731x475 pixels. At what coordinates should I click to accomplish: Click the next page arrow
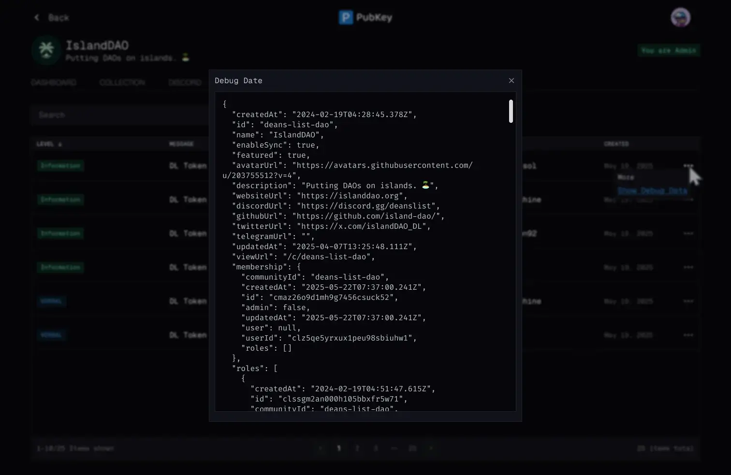[x=431, y=448]
